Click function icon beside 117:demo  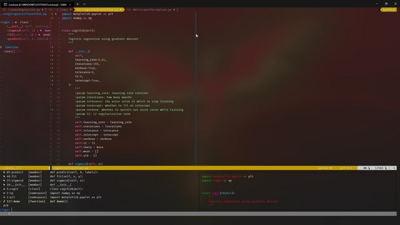coord(4,201)
